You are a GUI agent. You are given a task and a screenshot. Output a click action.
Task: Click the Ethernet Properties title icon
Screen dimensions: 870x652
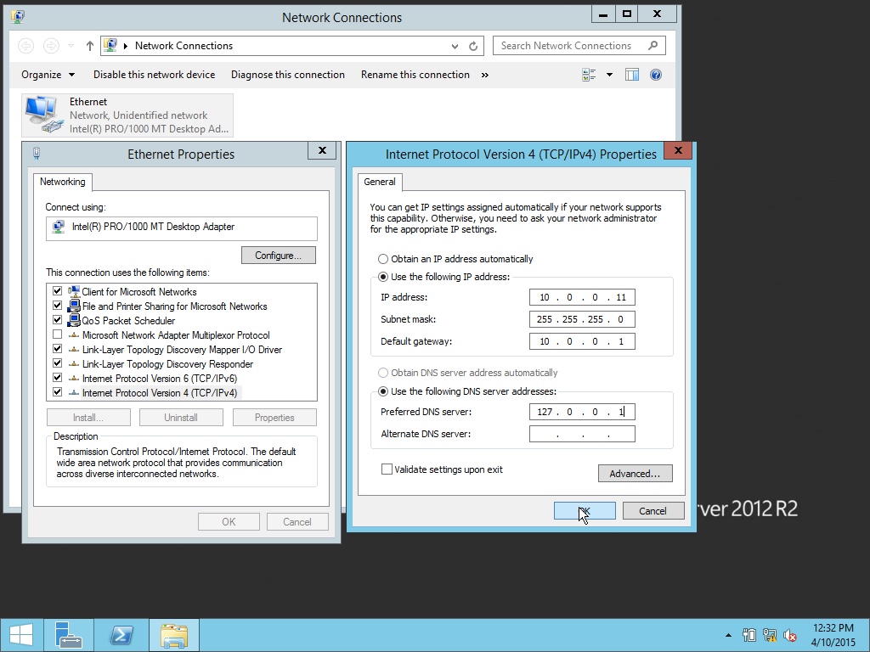tap(37, 154)
